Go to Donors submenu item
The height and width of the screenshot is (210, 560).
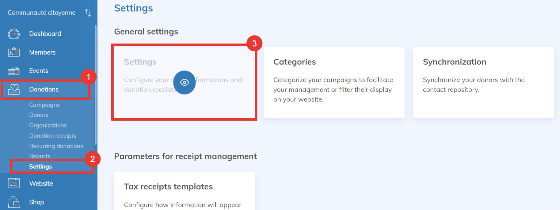(39, 115)
